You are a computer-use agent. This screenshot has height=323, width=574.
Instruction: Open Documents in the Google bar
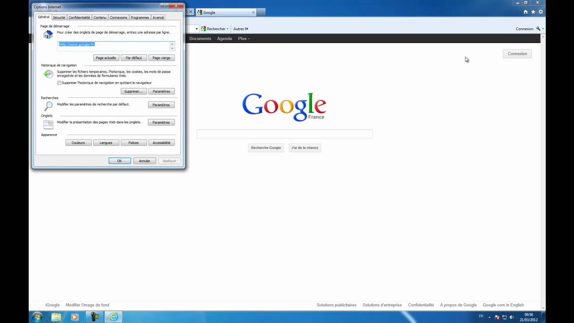pos(200,39)
